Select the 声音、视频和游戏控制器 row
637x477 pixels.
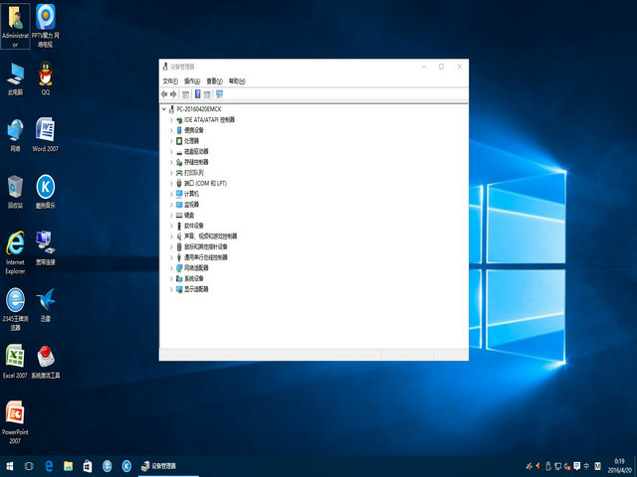click(206, 237)
